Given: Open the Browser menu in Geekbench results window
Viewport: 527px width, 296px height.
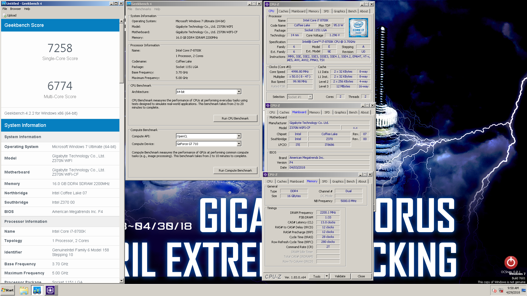Looking at the screenshot, I should [15, 9].
